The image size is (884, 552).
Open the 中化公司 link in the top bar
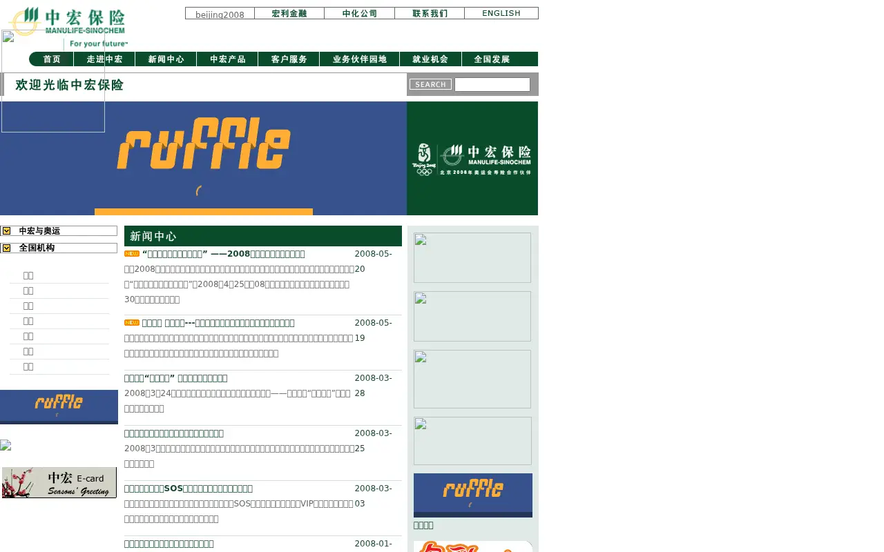point(360,13)
